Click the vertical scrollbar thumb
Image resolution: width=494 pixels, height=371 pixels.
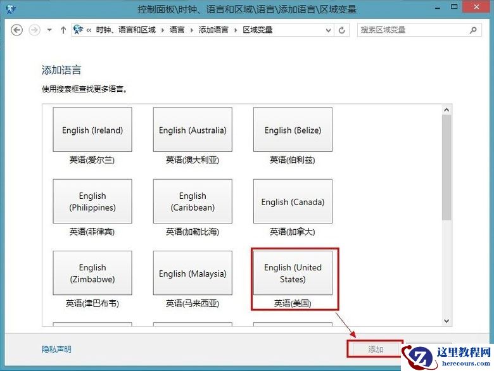click(x=446, y=168)
